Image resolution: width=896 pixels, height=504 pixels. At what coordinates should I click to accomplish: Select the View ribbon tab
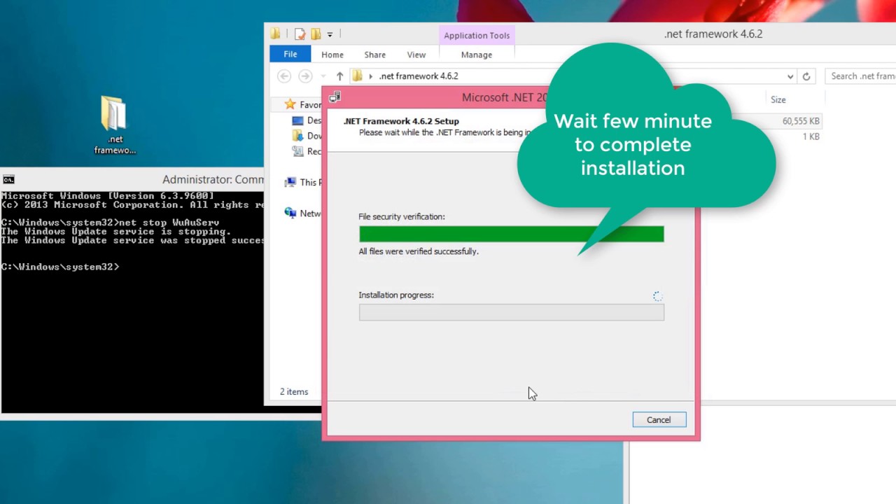coord(416,55)
